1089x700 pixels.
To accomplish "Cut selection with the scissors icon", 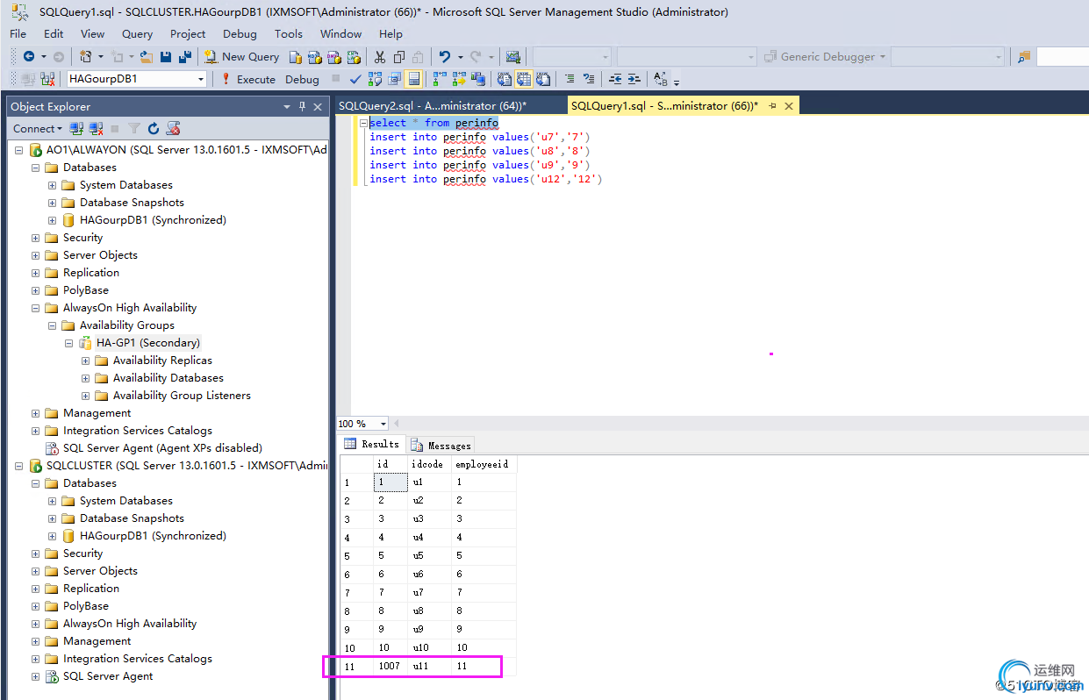I will 379,57.
